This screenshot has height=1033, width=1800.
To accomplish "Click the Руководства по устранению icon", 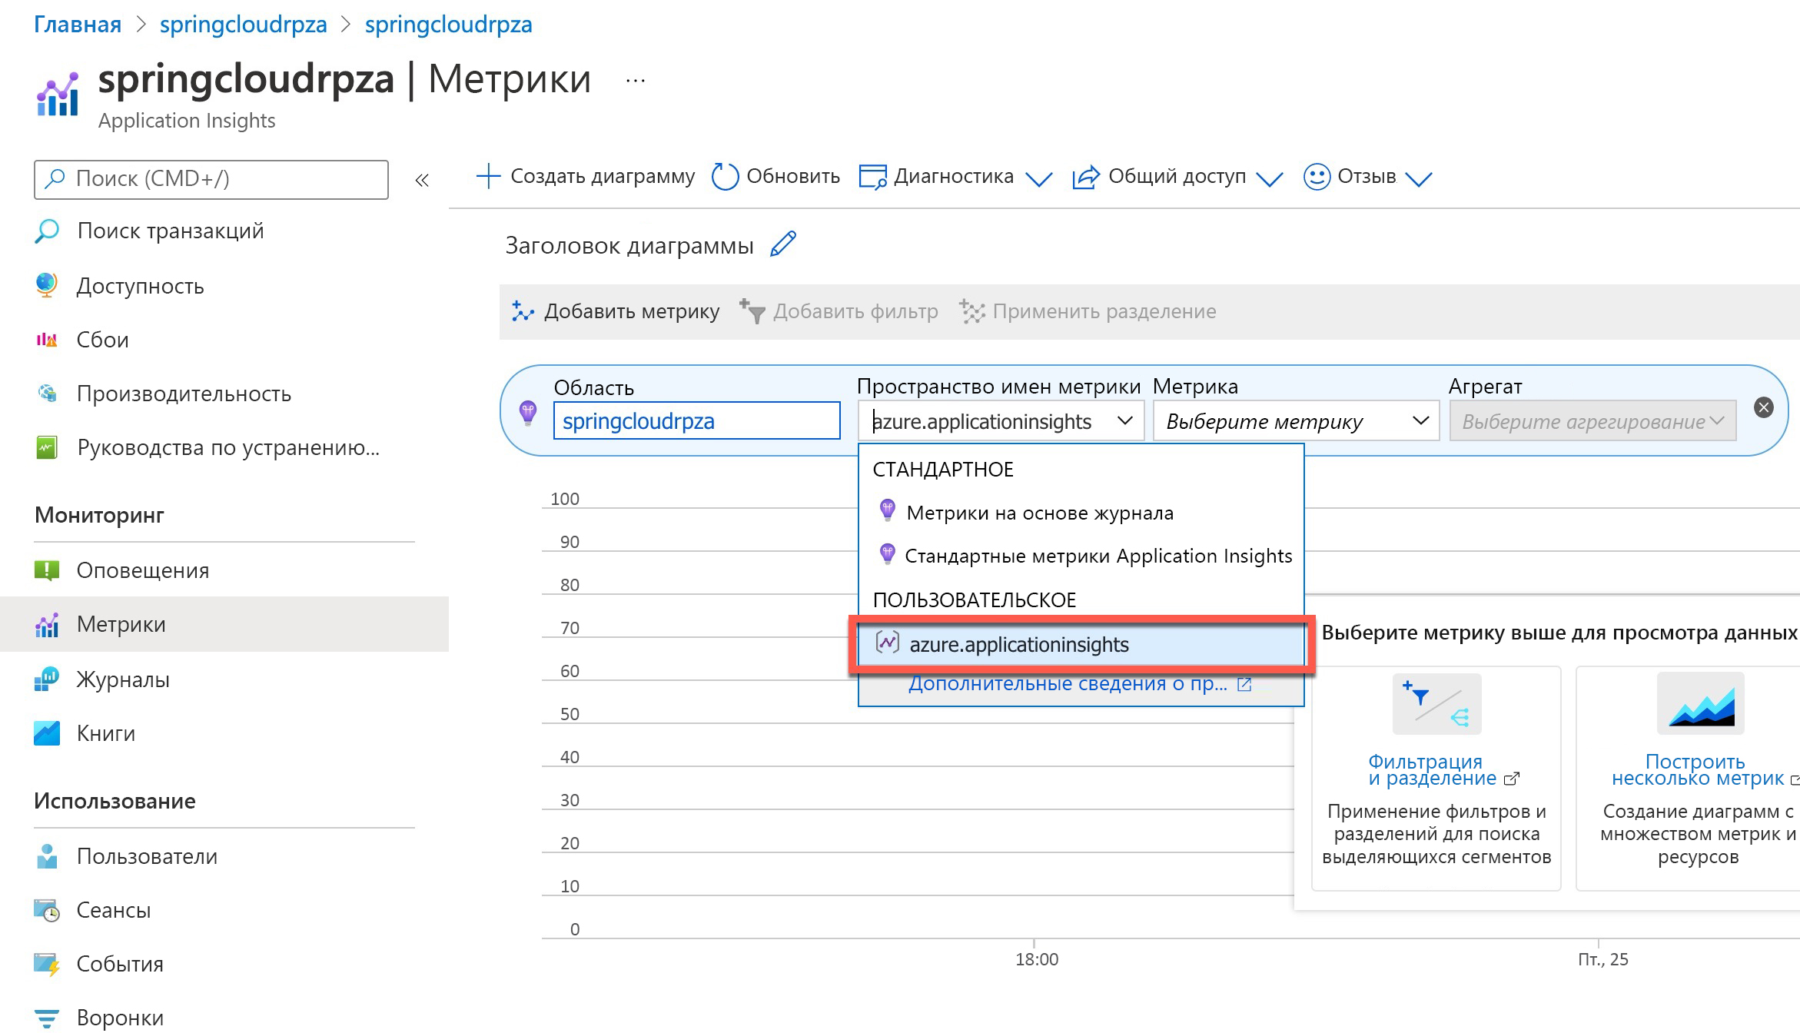I will click(47, 447).
